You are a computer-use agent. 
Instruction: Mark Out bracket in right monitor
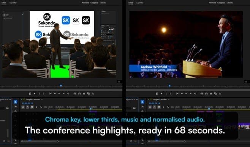[170, 93]
